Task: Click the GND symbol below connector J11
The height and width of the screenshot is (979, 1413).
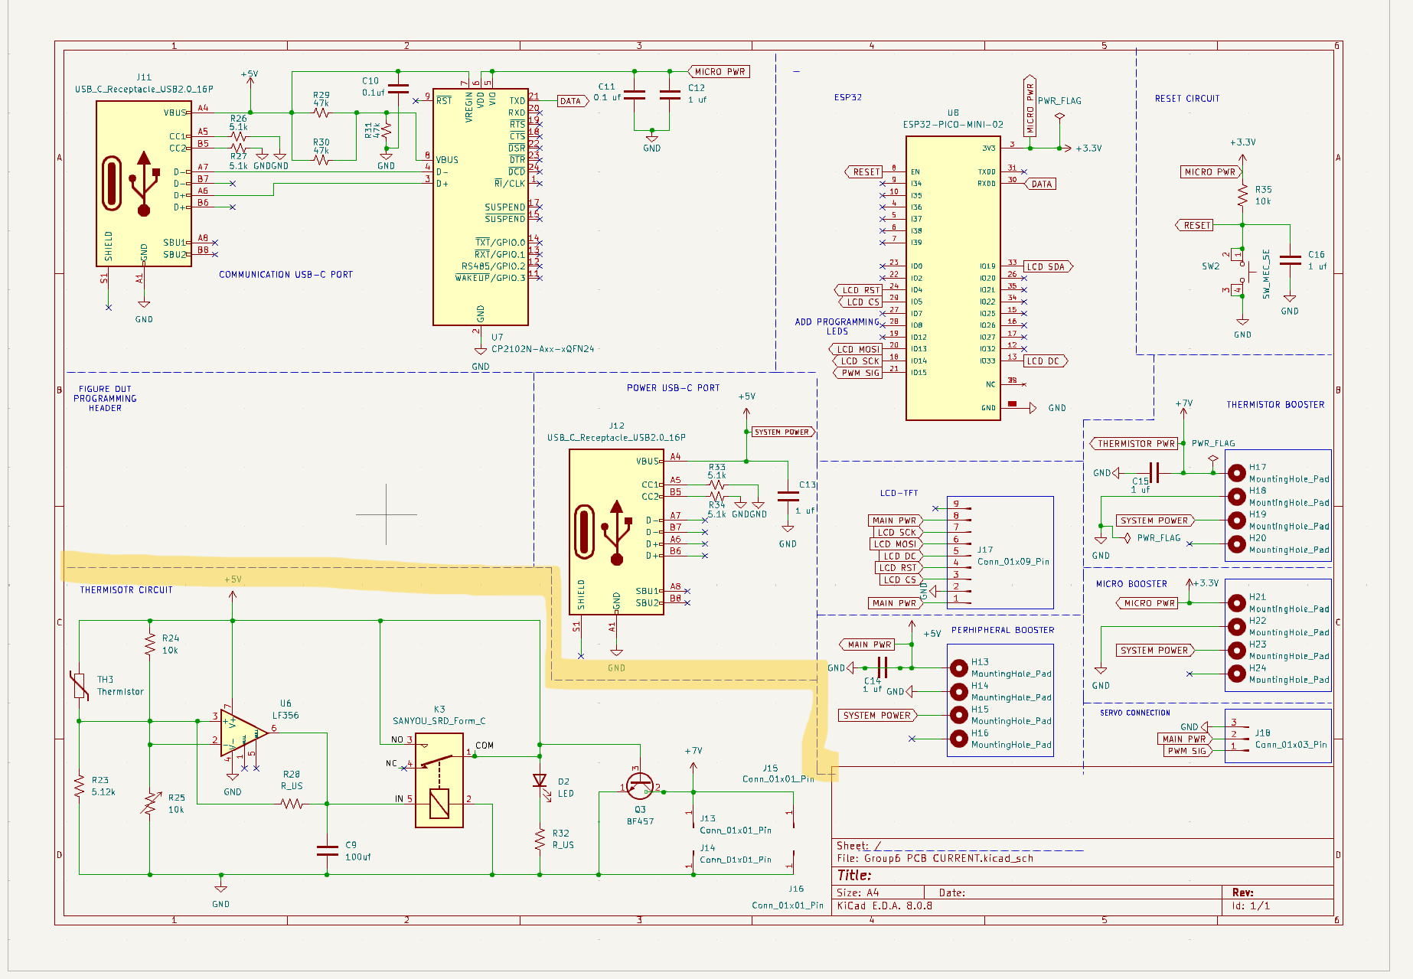Action: click(142, 305)
